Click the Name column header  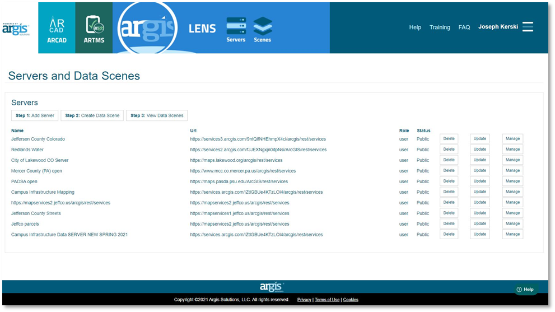[17, 131]
